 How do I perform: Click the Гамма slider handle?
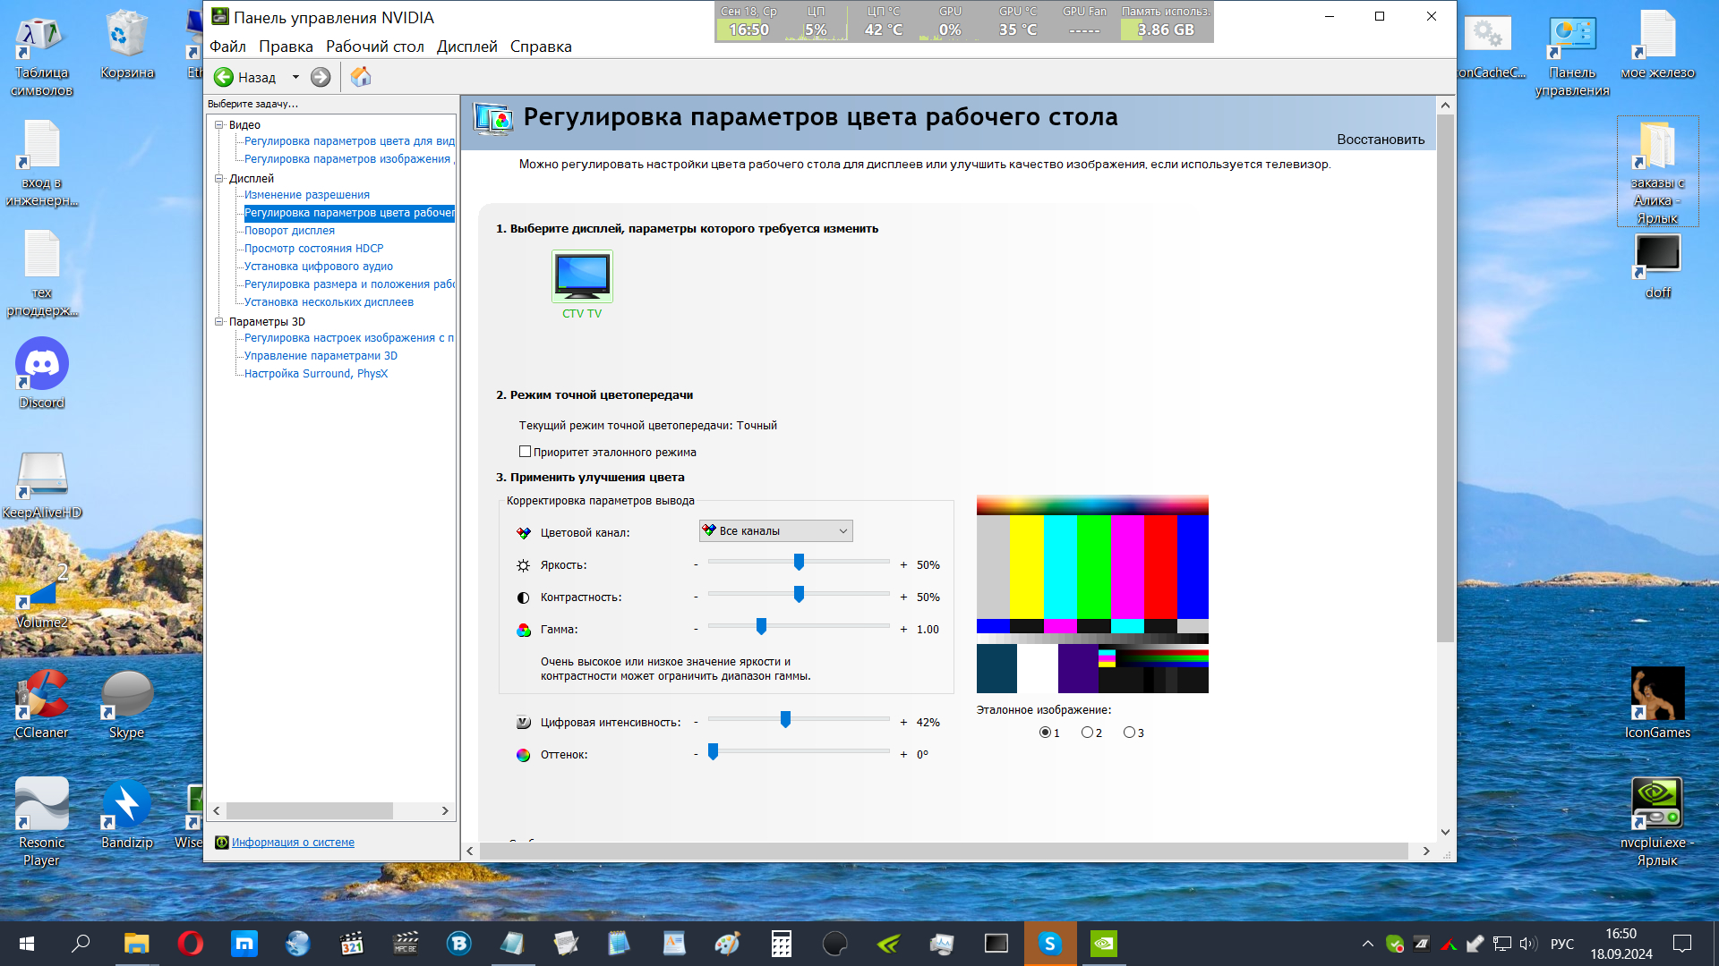pyautogui.click(x=761, y=627)
